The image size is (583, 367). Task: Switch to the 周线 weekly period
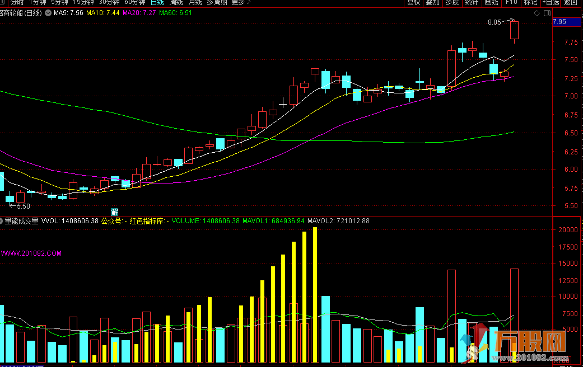176,3
